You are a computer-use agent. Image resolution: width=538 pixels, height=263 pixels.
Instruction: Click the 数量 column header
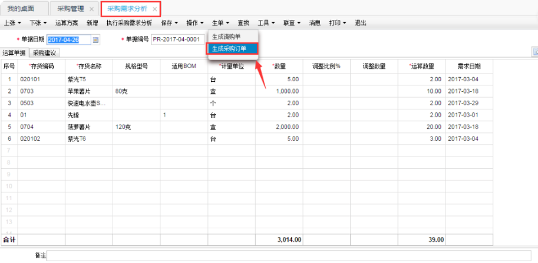pos(279,66)
